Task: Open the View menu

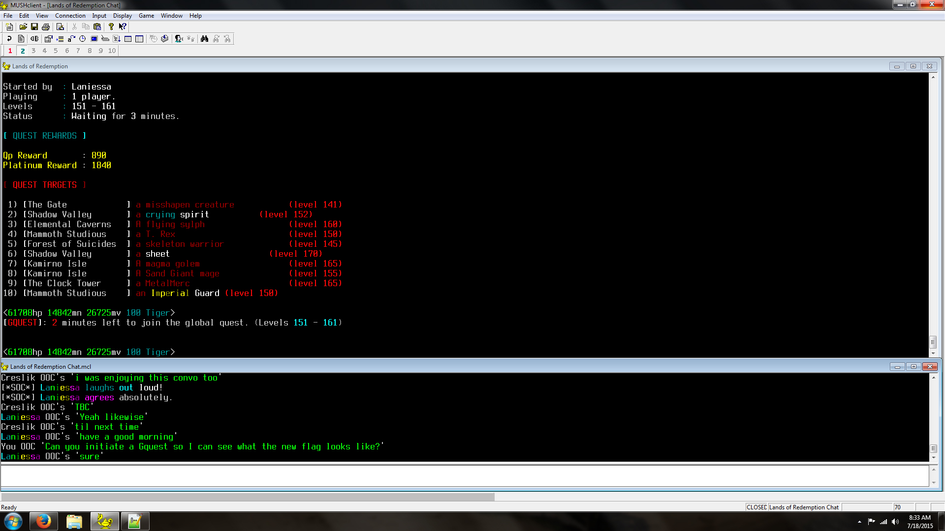Action: [x=42, y=16]
